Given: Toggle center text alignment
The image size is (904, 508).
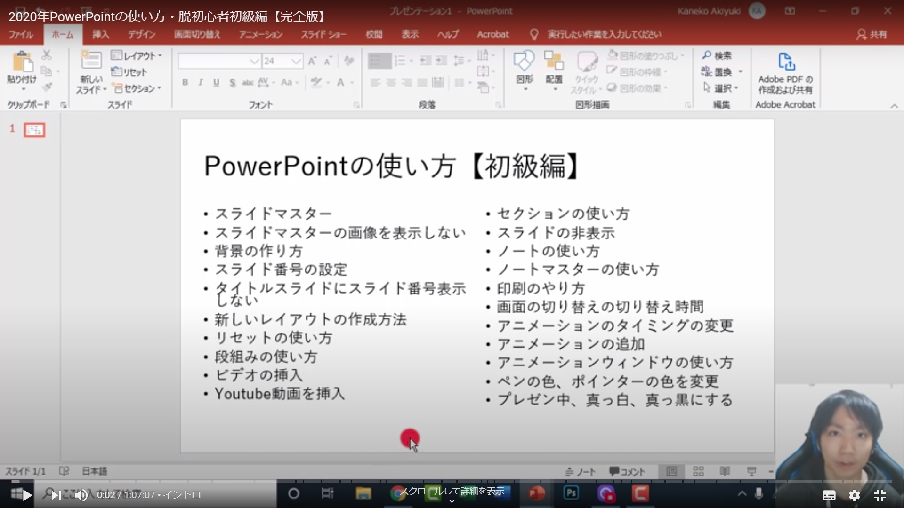Looking at the screenshot, I should pos(391,83).
